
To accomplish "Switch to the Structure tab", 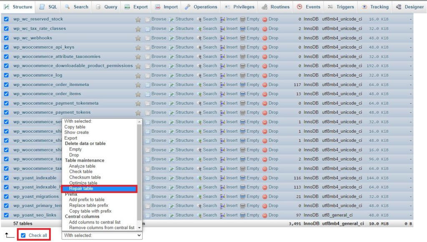I will [18, 7].
